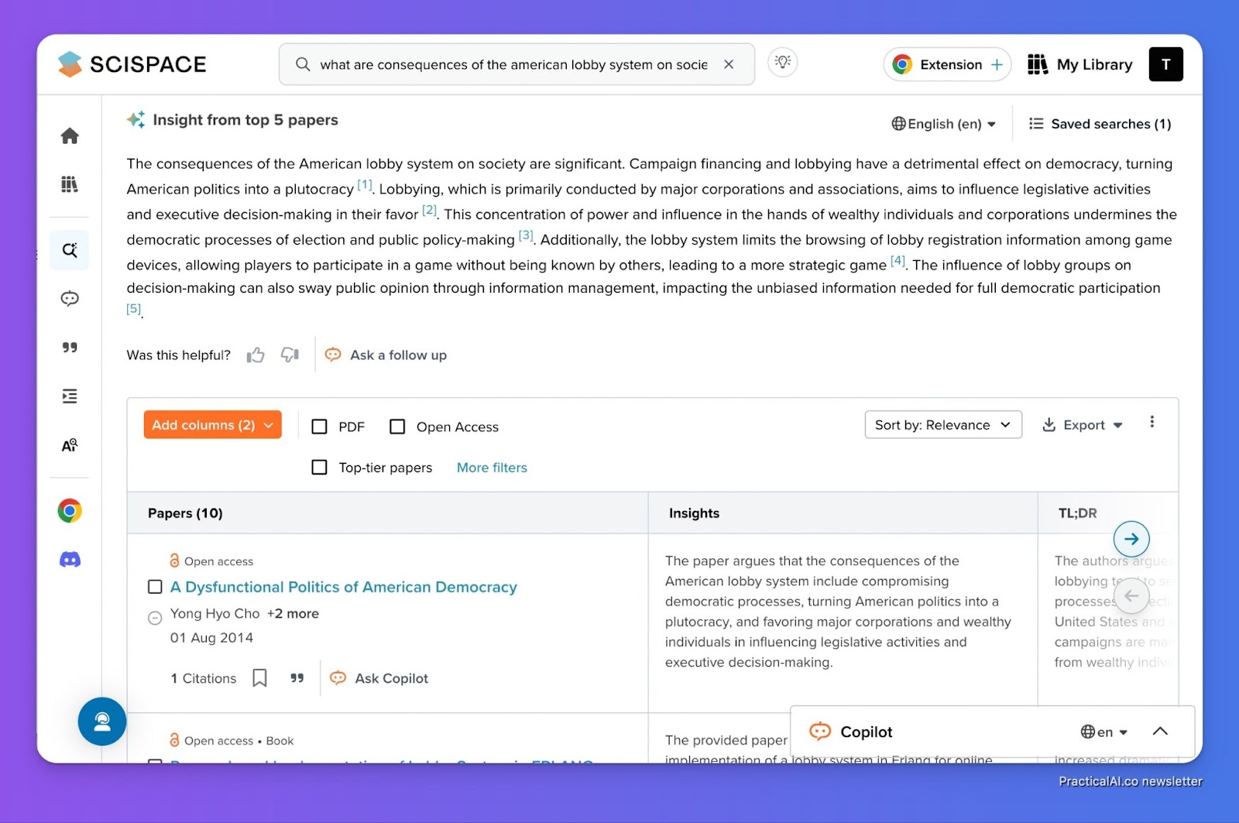Viewport: 1239px width, 823px height.
Task: Tick the PDF filter checkbox
Action: click(319, 427)
